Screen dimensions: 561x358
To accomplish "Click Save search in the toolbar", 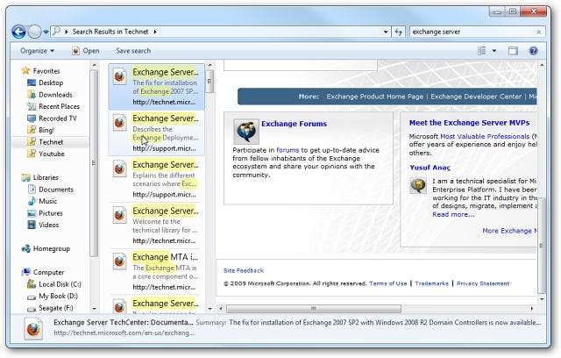I will tap(133, 51).
